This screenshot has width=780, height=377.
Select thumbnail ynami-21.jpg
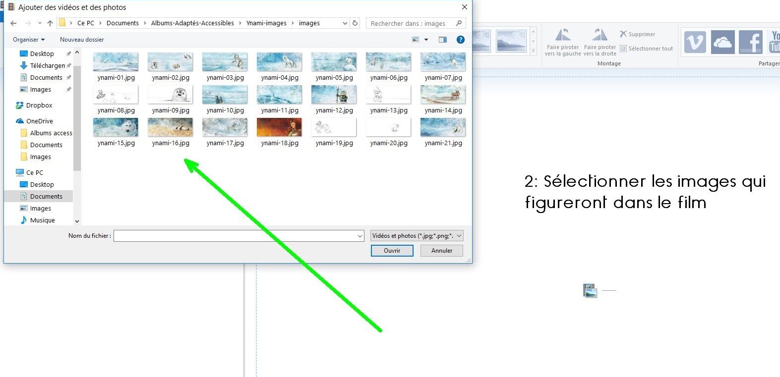coord(443,128)
